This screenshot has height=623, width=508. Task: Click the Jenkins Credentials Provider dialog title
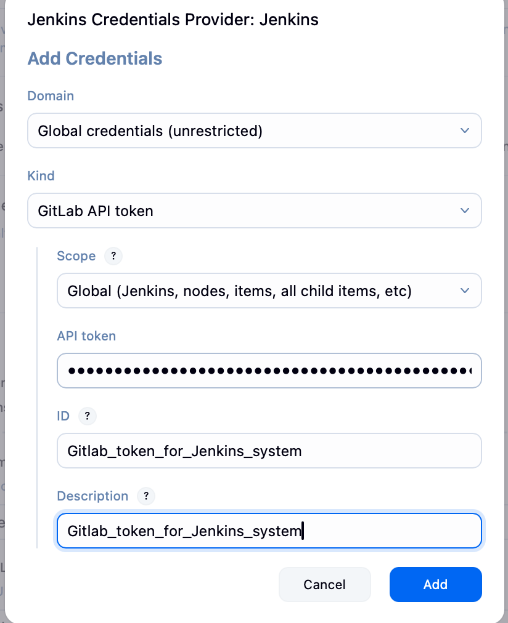tap(173, 20)
